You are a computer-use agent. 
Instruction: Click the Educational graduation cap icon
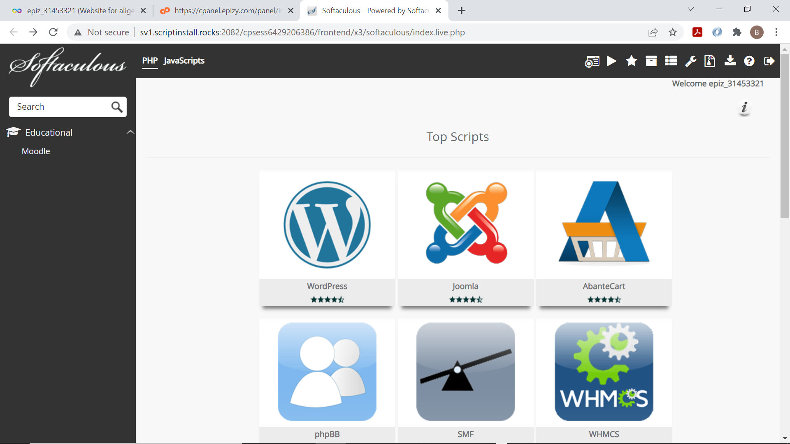[13, 132]
